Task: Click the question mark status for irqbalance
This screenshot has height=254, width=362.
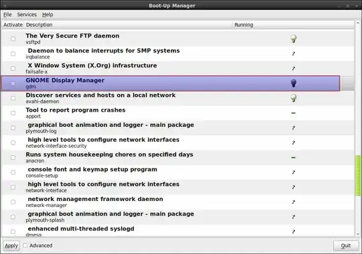Action: [293, 54]
